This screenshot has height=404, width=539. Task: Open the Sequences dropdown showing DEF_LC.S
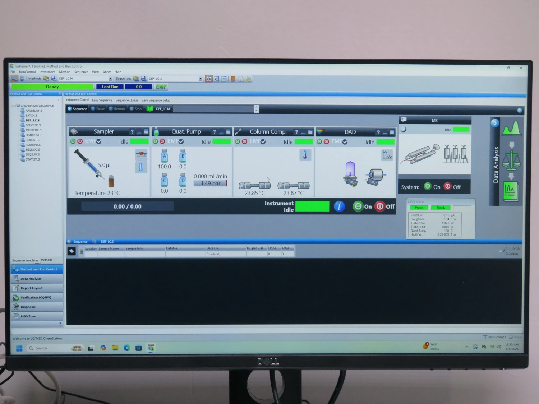200,79
